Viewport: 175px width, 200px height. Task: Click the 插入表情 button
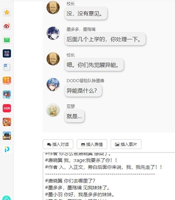(92, 144)
